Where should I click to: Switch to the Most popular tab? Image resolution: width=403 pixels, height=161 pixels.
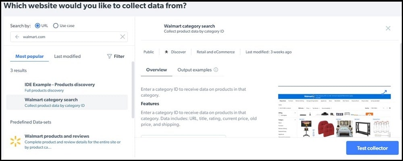click(x=29, y=56)
